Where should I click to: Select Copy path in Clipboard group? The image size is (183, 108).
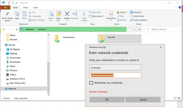click(35, 16)
